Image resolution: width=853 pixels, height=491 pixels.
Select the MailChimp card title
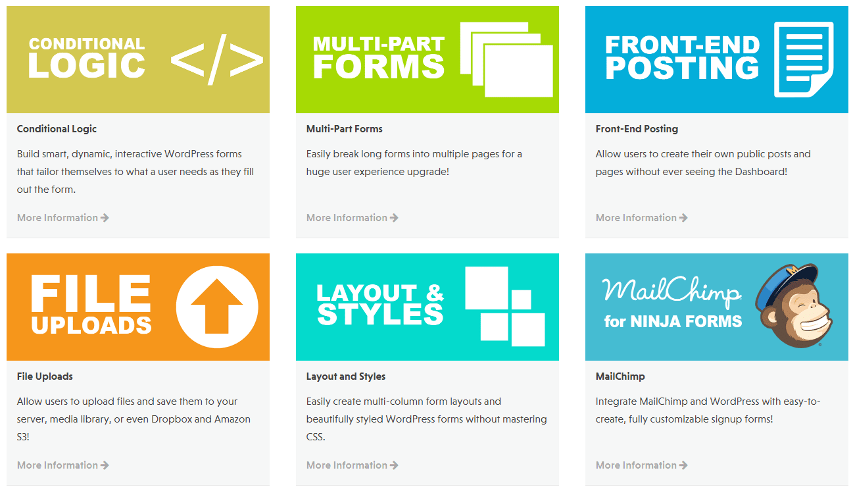tap(620, 376)
